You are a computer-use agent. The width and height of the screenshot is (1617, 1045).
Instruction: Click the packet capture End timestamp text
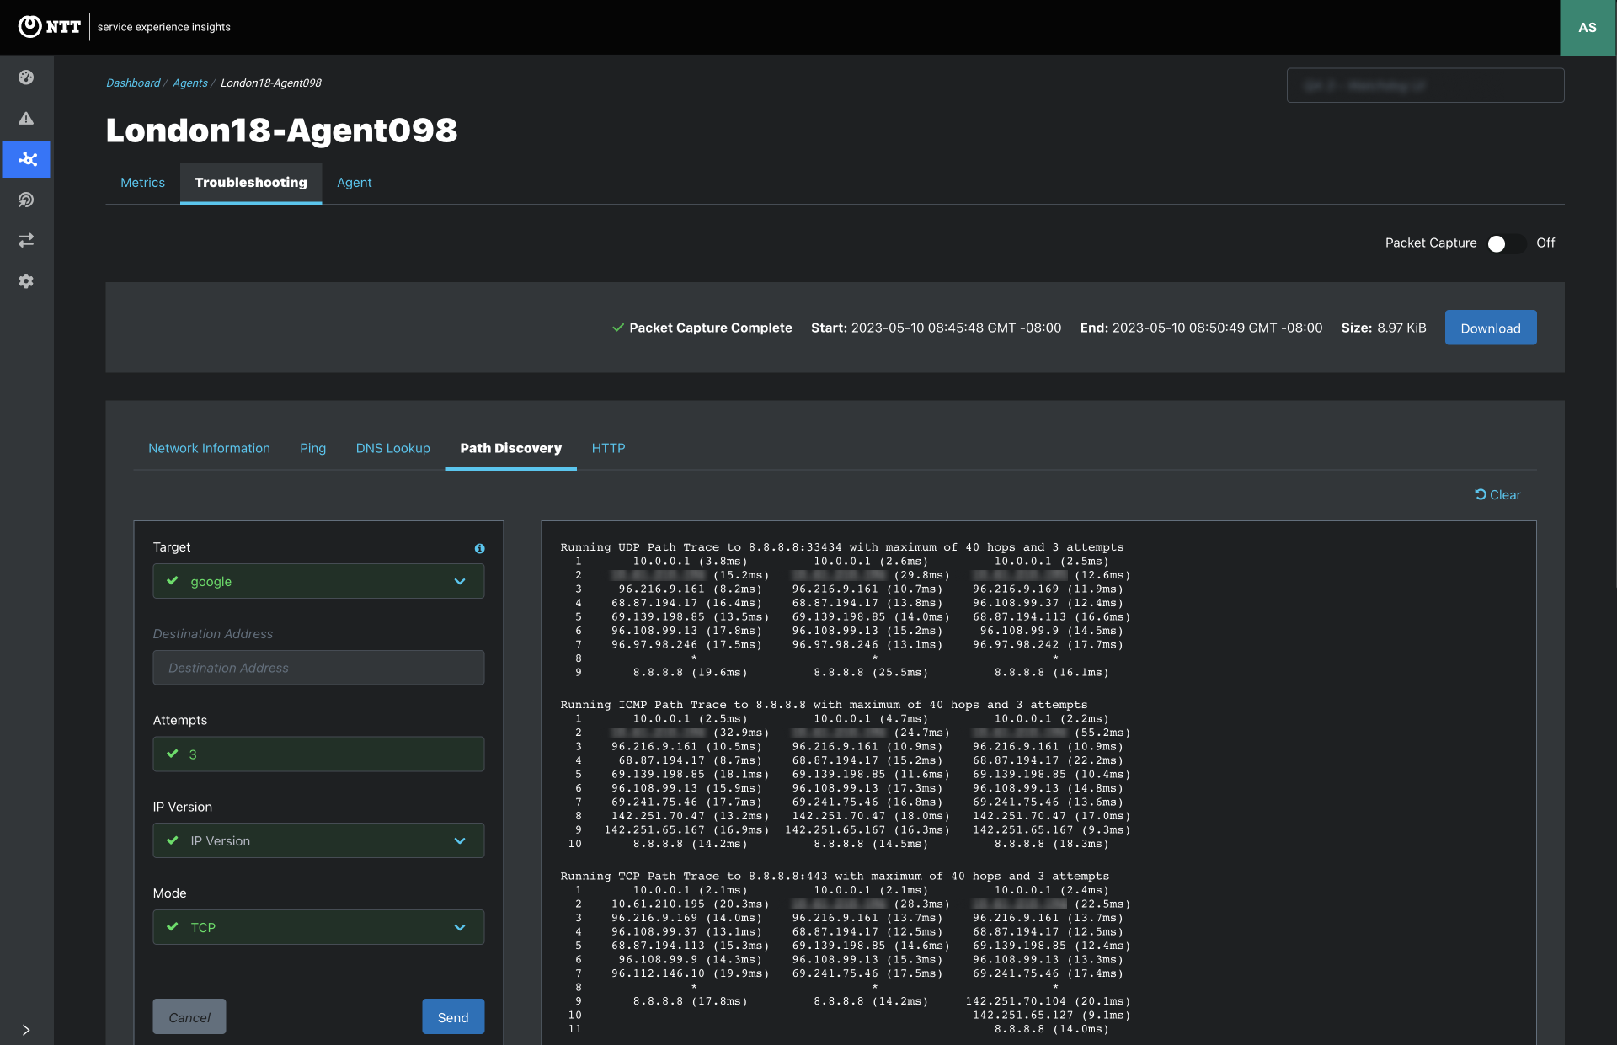point(1201,328)
